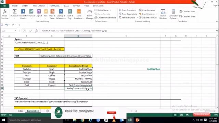Open Recently Used functions
The image size is (219, 123).
23,14
